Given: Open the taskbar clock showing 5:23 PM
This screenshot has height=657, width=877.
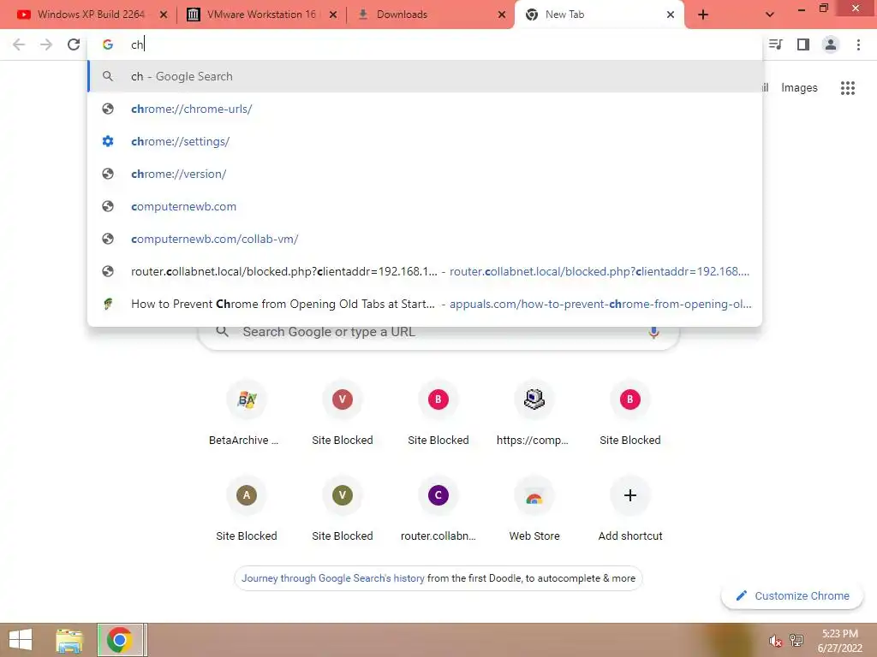Looking at the screenshot, I should click(839, 641).
